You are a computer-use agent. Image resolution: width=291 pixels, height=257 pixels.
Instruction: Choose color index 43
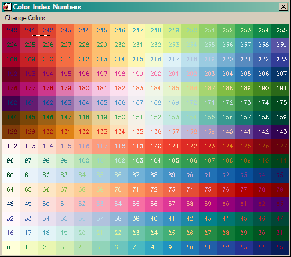209,219
